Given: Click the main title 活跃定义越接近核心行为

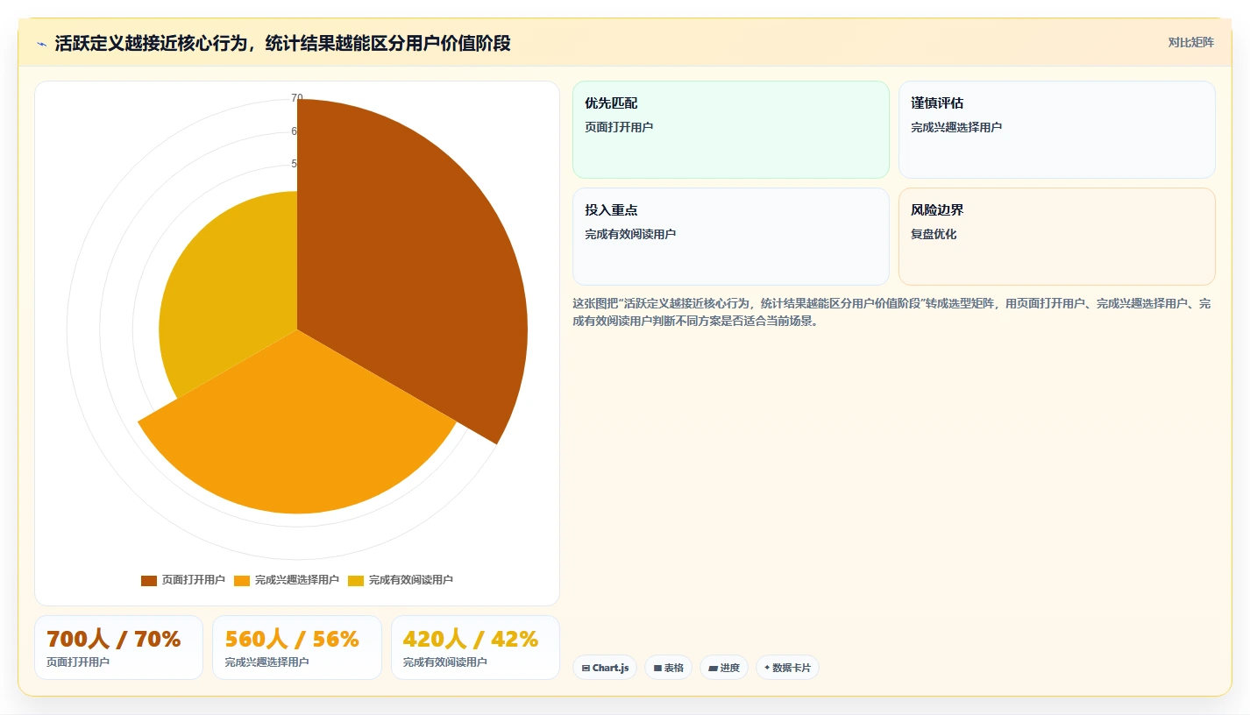Looking at the screenshot, I should 283,43.
